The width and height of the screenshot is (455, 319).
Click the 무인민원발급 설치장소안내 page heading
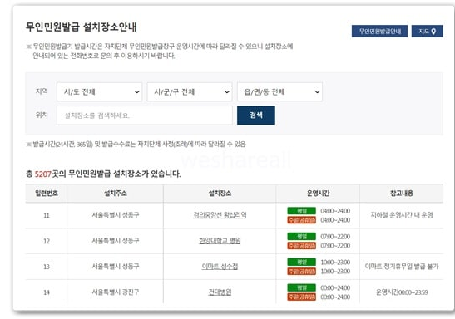[x=81, y=27]
